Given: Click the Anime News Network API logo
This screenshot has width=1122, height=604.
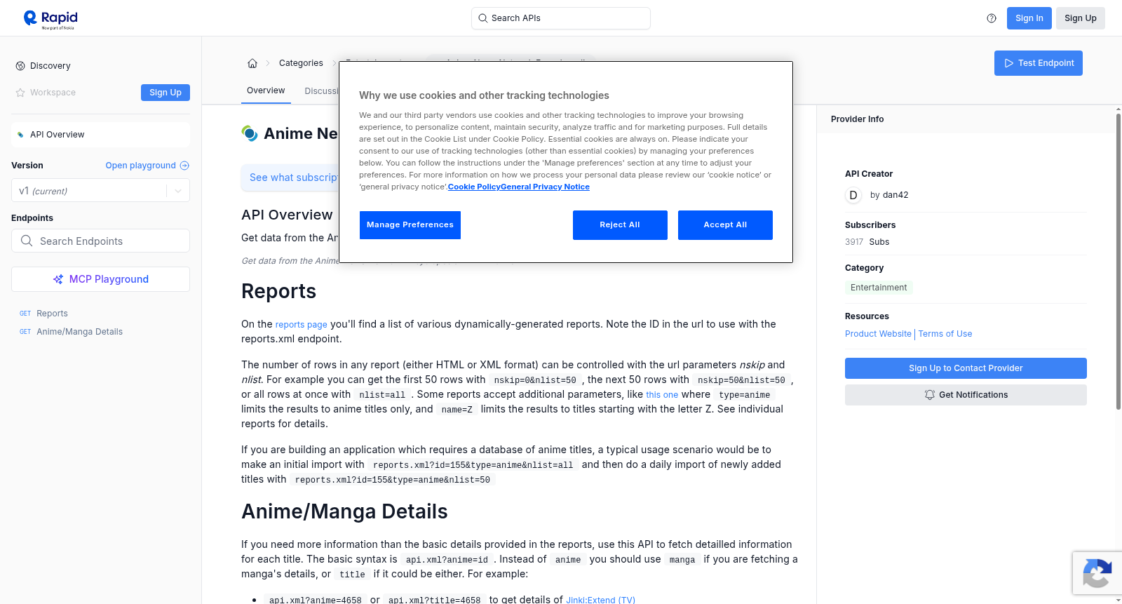Looking at the screenshot, I should coord(250,133).
